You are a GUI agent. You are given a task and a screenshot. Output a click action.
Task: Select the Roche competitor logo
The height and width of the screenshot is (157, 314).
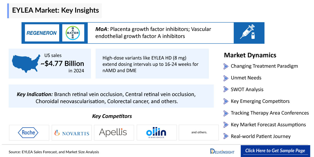pos(29,133)
